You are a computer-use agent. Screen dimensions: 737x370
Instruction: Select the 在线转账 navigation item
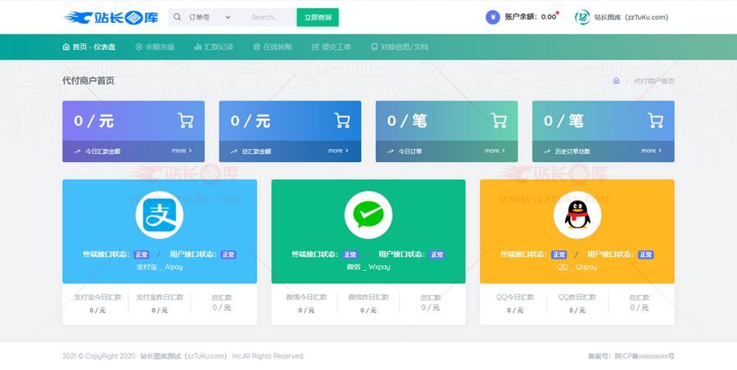[273, 47]
